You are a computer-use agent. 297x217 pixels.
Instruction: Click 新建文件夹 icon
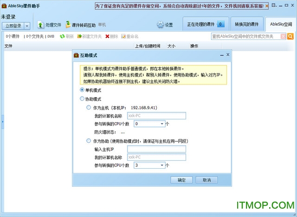click(x=79, y=36)
